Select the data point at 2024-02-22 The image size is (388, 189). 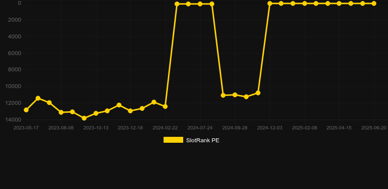point(166,106)
